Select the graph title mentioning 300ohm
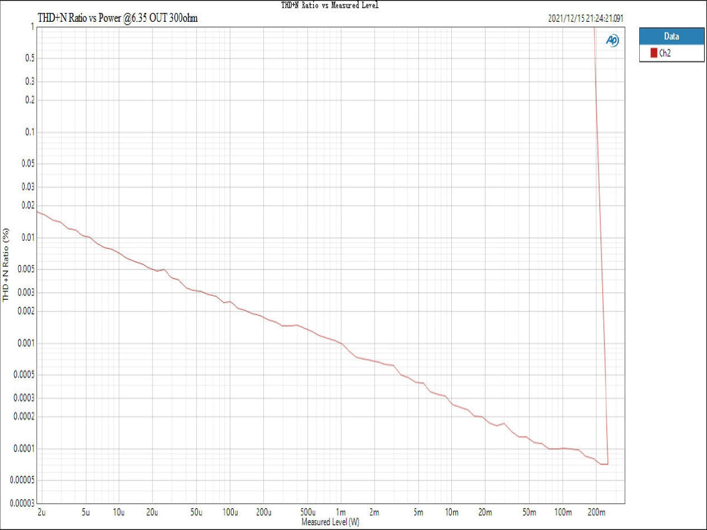Viewport: 707px width, 530px height. click(x=117, y=18)
